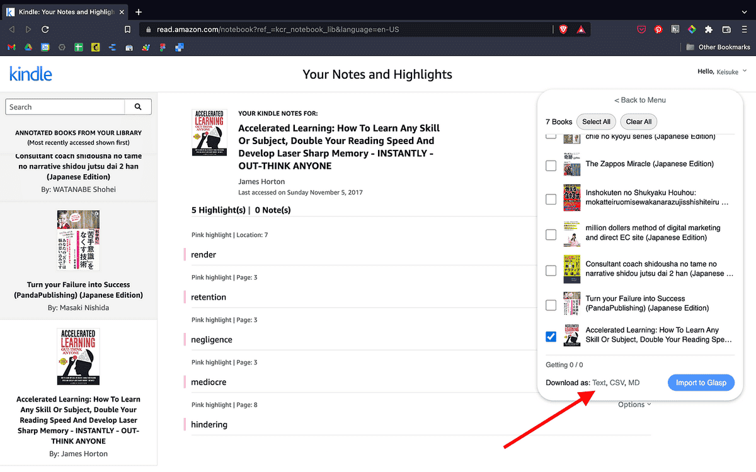Image resolution: width=756 pixels, height=472 pixels.
Task: Click Import to Glasp button
Action: coord(701,383)
